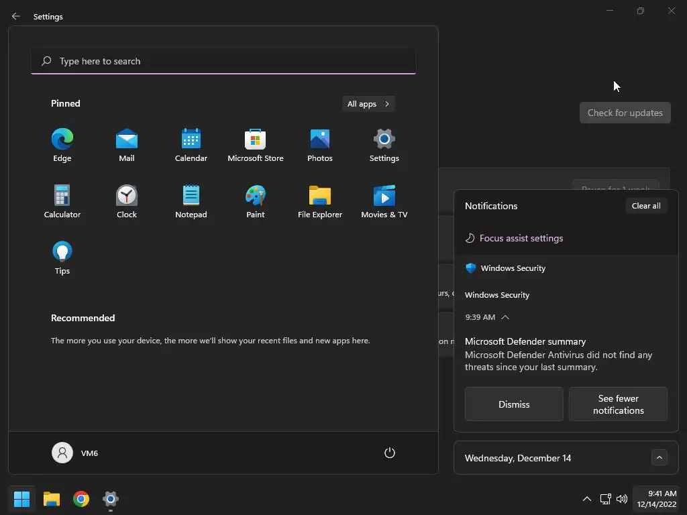This screenshot has width=687, height=515.
Task: Click Clear all notifications
Action: point(646,206)
